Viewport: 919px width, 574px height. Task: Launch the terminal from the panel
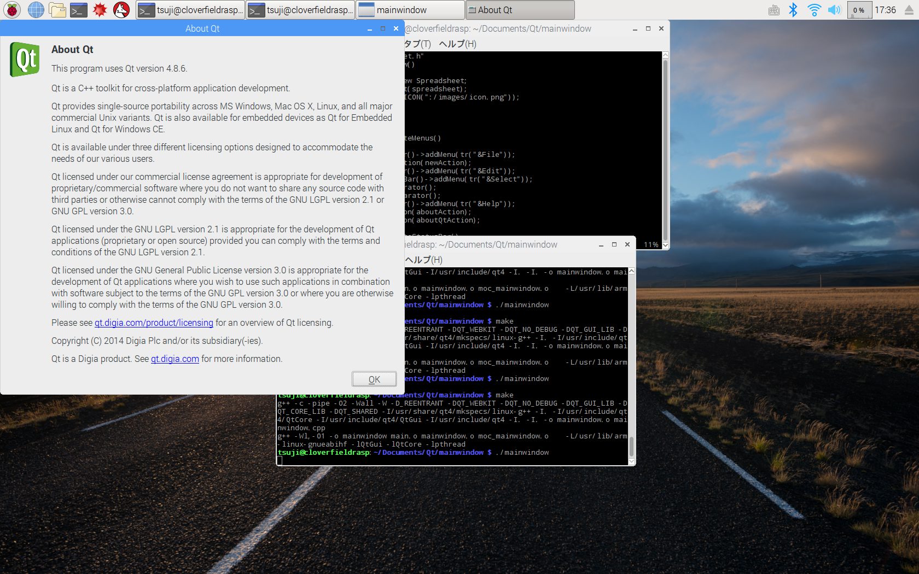tap(79, 10)
